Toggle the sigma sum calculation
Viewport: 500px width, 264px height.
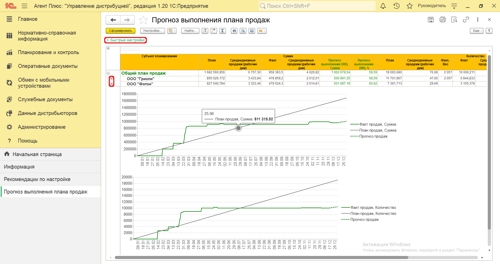pyautogui.click(x=223, y=31)
